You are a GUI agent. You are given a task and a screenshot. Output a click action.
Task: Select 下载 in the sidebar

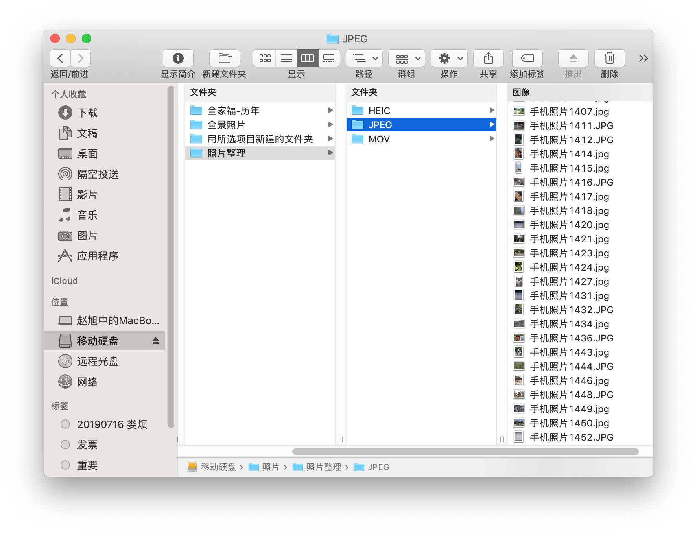point(87,113)
